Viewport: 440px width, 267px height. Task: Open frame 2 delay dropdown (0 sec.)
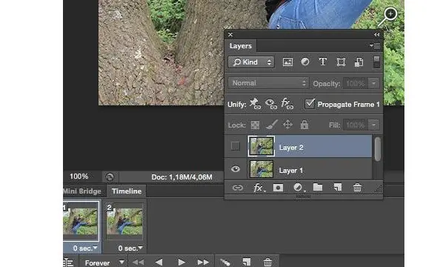point(130,248)
